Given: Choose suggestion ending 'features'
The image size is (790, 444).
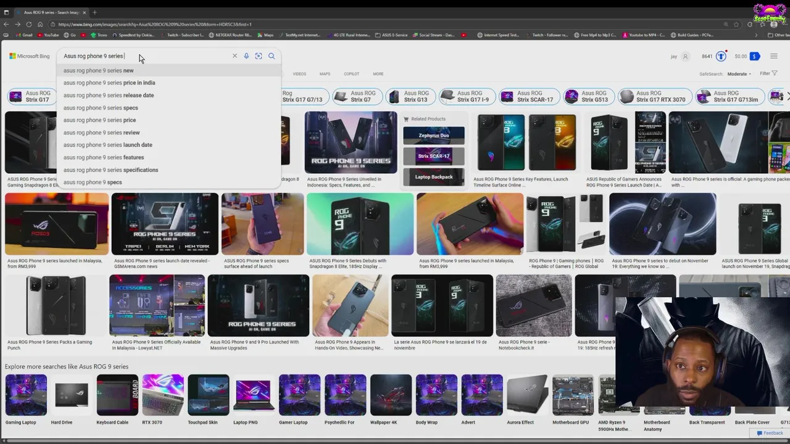Looking at the screenshot, I should click(168, 157).
